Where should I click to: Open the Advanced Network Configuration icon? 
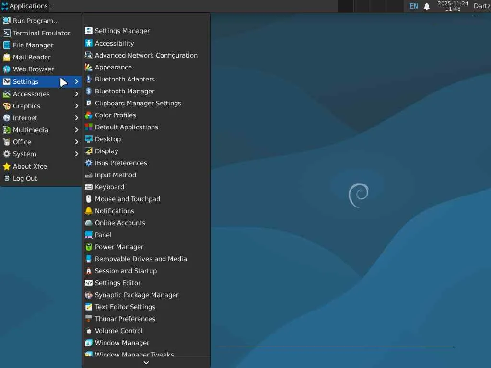(89, 55)
